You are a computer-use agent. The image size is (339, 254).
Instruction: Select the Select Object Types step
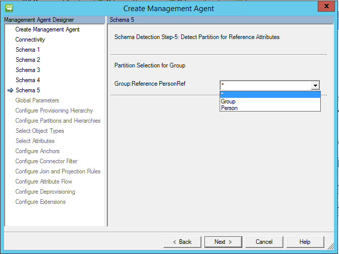[40, 131]
